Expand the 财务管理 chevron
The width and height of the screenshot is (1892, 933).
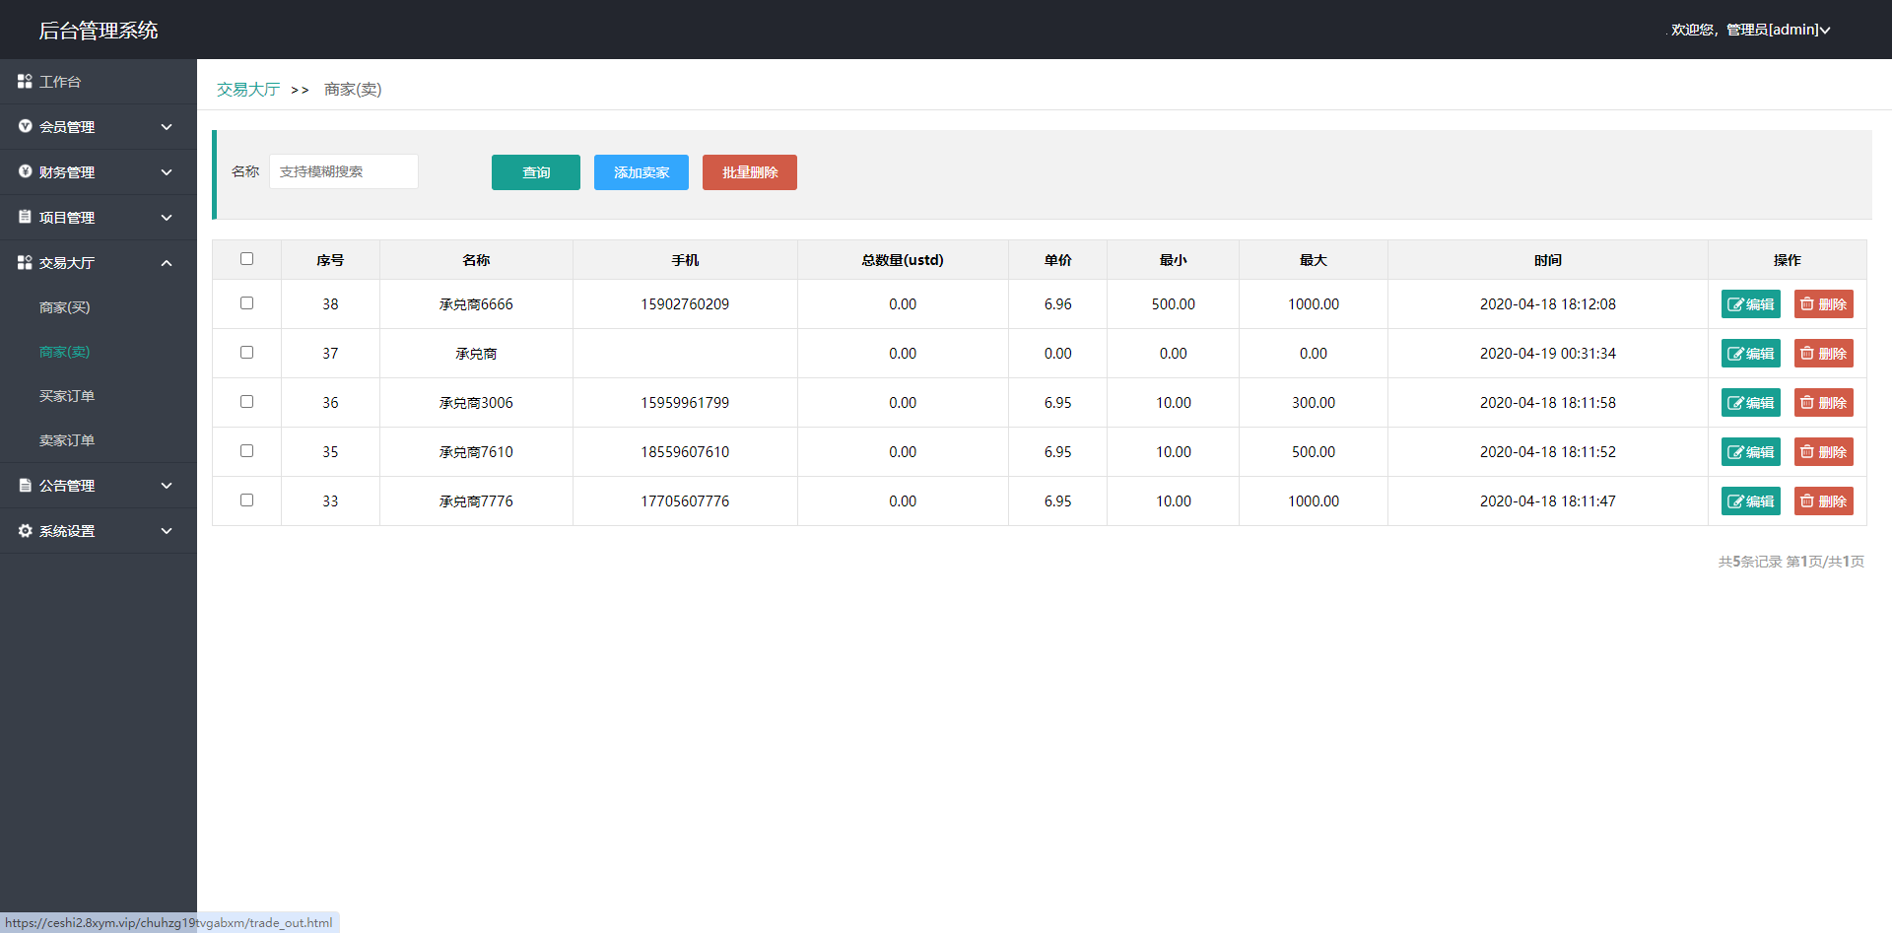167,172
